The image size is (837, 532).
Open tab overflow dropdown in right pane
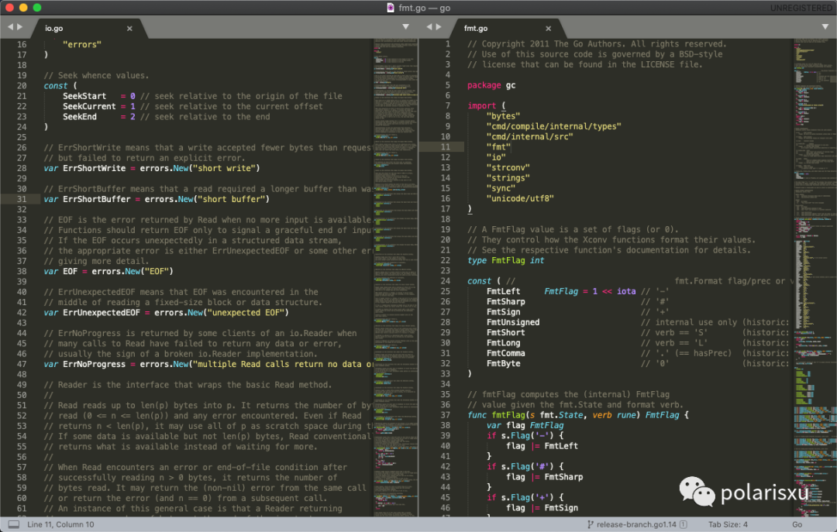(825, 26)
